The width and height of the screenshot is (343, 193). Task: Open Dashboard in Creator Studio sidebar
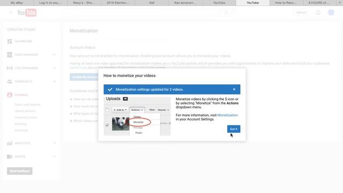click(23, 41)
